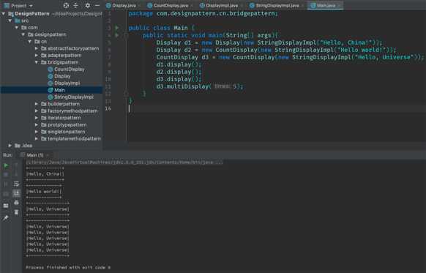Expand the adapterpattern package

37,56
